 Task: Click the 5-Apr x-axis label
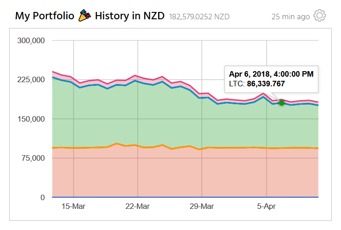pyautogui.click(x=266, y=207)
